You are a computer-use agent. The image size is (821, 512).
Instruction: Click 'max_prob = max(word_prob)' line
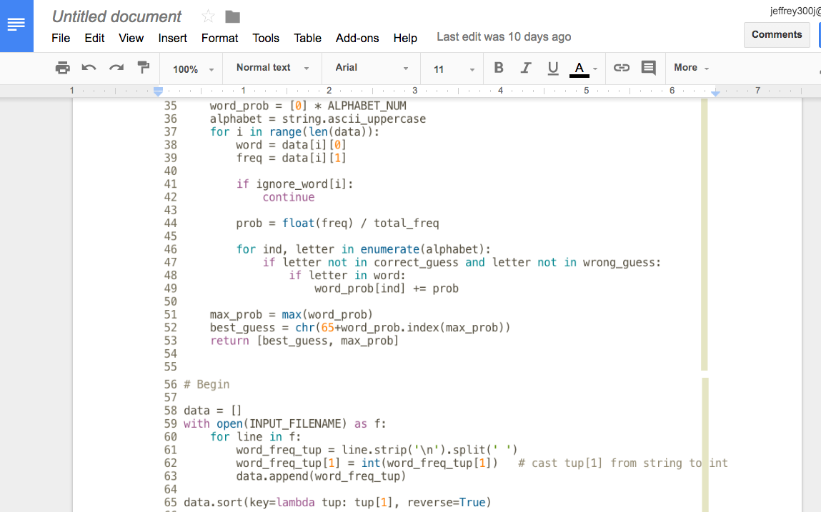291,315
